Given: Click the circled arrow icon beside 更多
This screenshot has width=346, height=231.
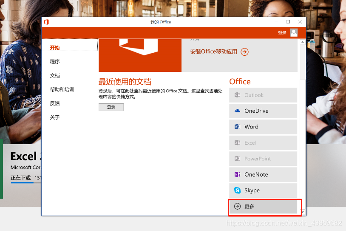Looking at the screenshot, I should [238, 206].
